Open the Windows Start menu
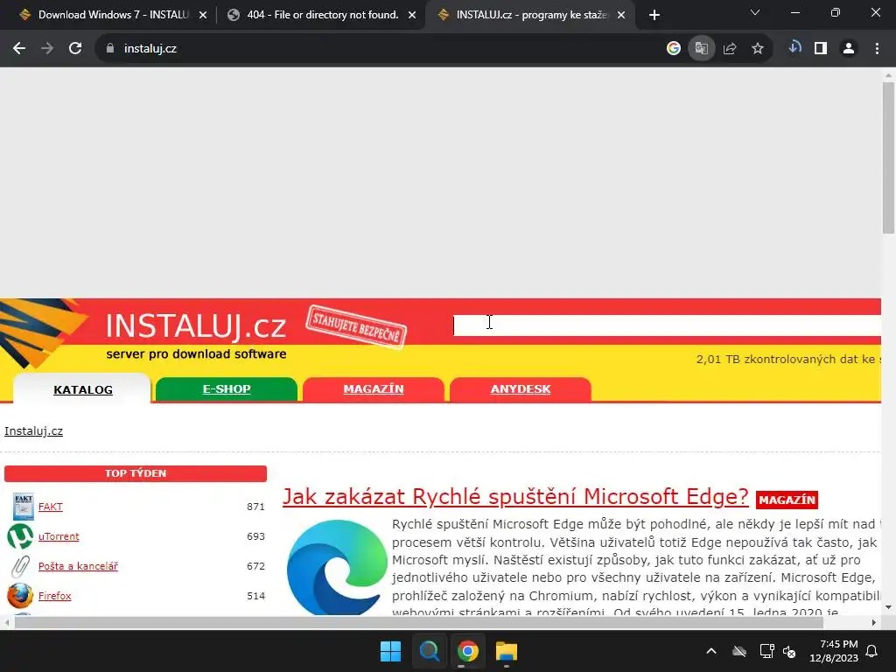Screen dimensions: 896x672 (x=391, y=651)
